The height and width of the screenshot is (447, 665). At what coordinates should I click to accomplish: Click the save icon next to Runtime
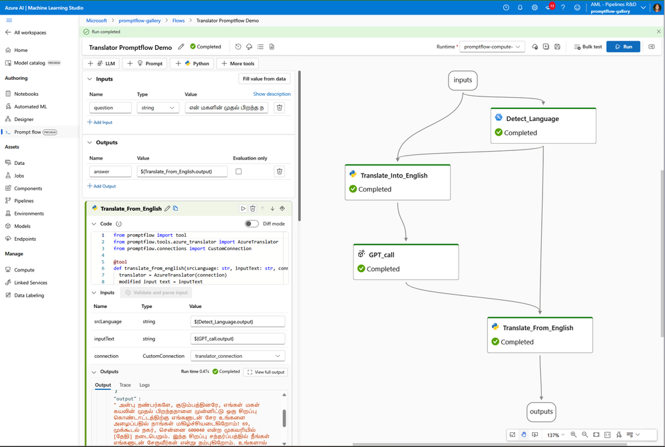557,47
